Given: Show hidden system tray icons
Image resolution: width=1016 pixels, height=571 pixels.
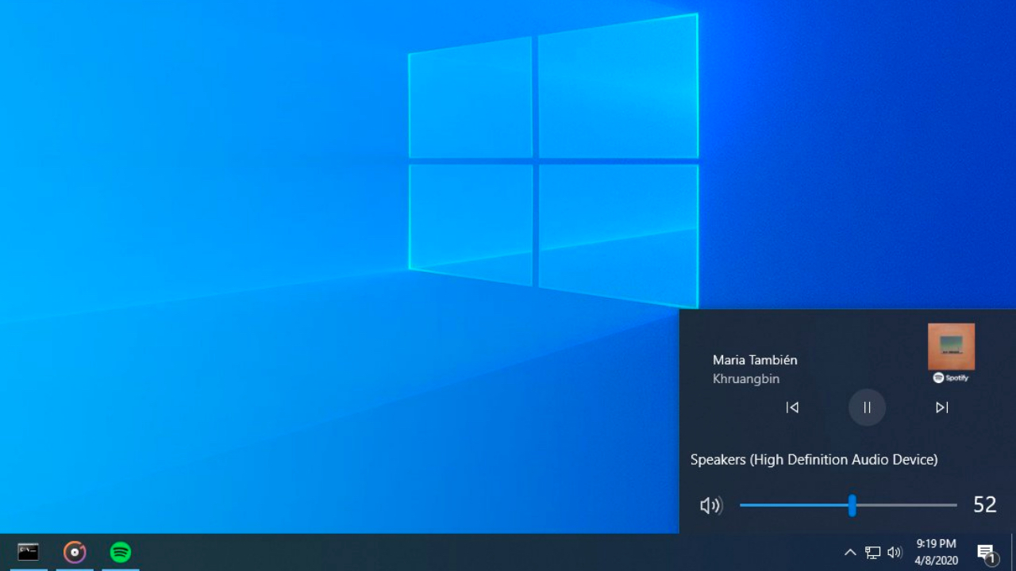Looking at the screenshot, I should (x=850, y=553).
